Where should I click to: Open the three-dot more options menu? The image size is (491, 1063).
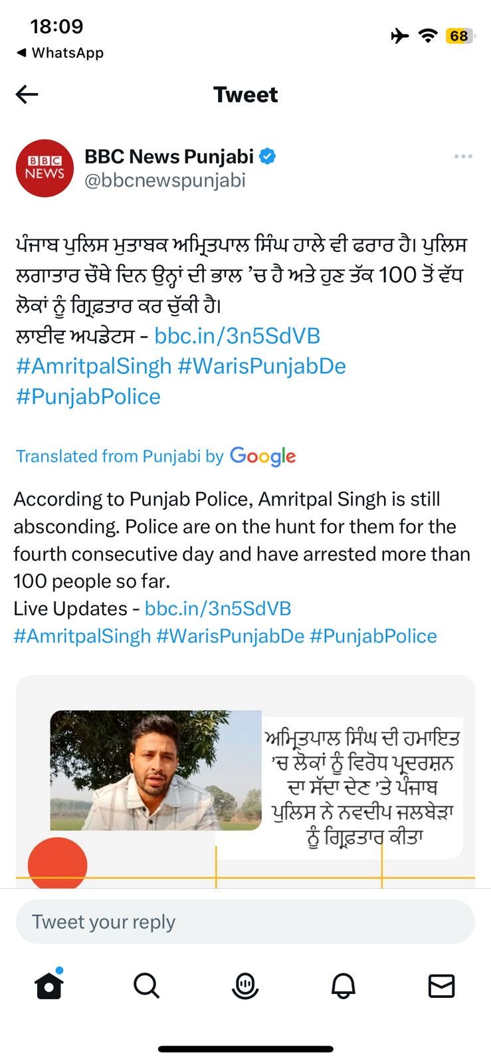point(463,156)
